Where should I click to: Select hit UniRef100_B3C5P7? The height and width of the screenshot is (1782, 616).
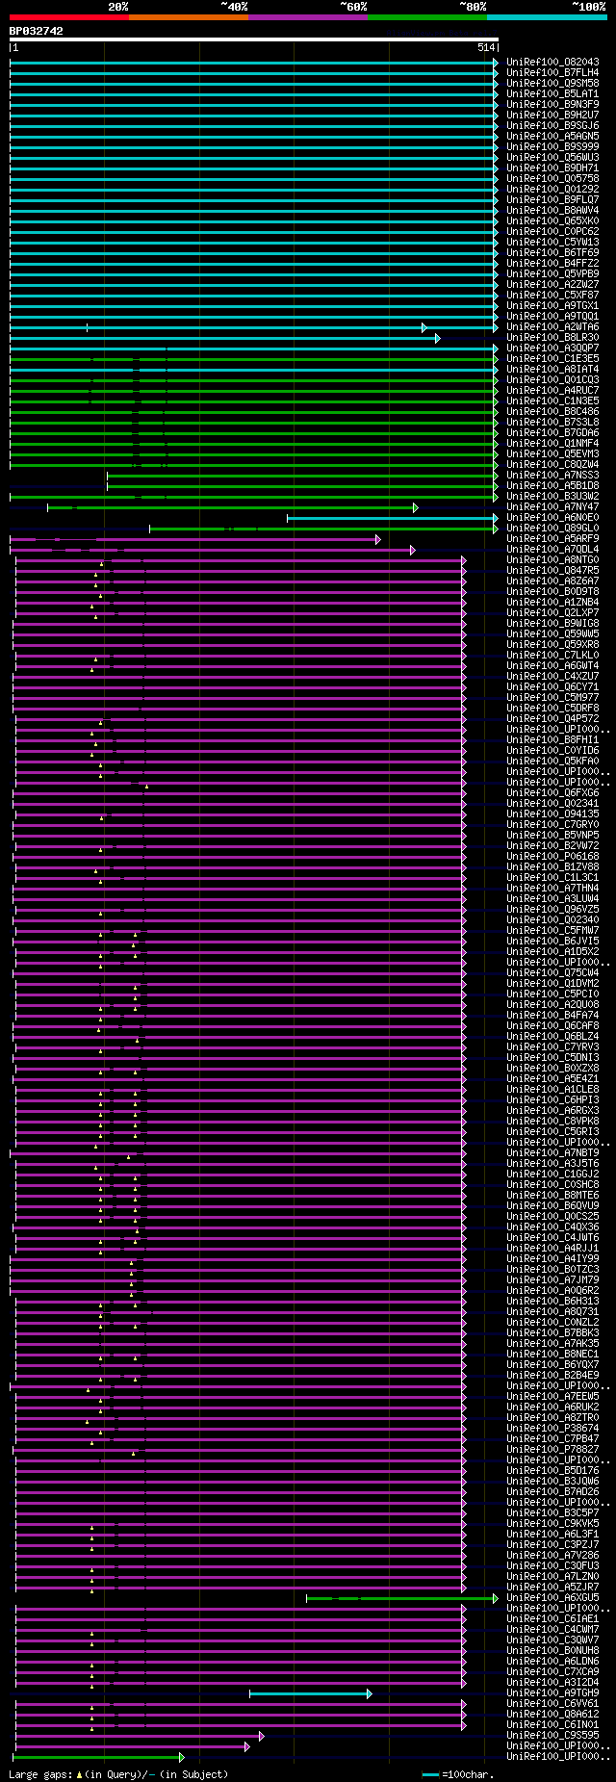552,1512
